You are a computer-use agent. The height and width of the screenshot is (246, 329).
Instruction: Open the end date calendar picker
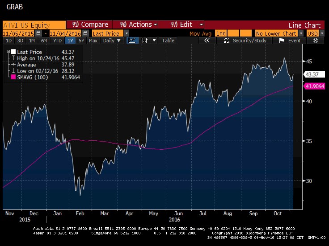(x=85, y=33)
